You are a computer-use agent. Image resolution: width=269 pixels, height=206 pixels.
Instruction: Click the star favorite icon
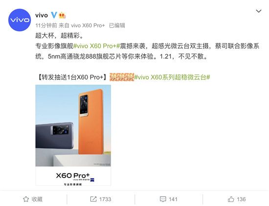26,199
